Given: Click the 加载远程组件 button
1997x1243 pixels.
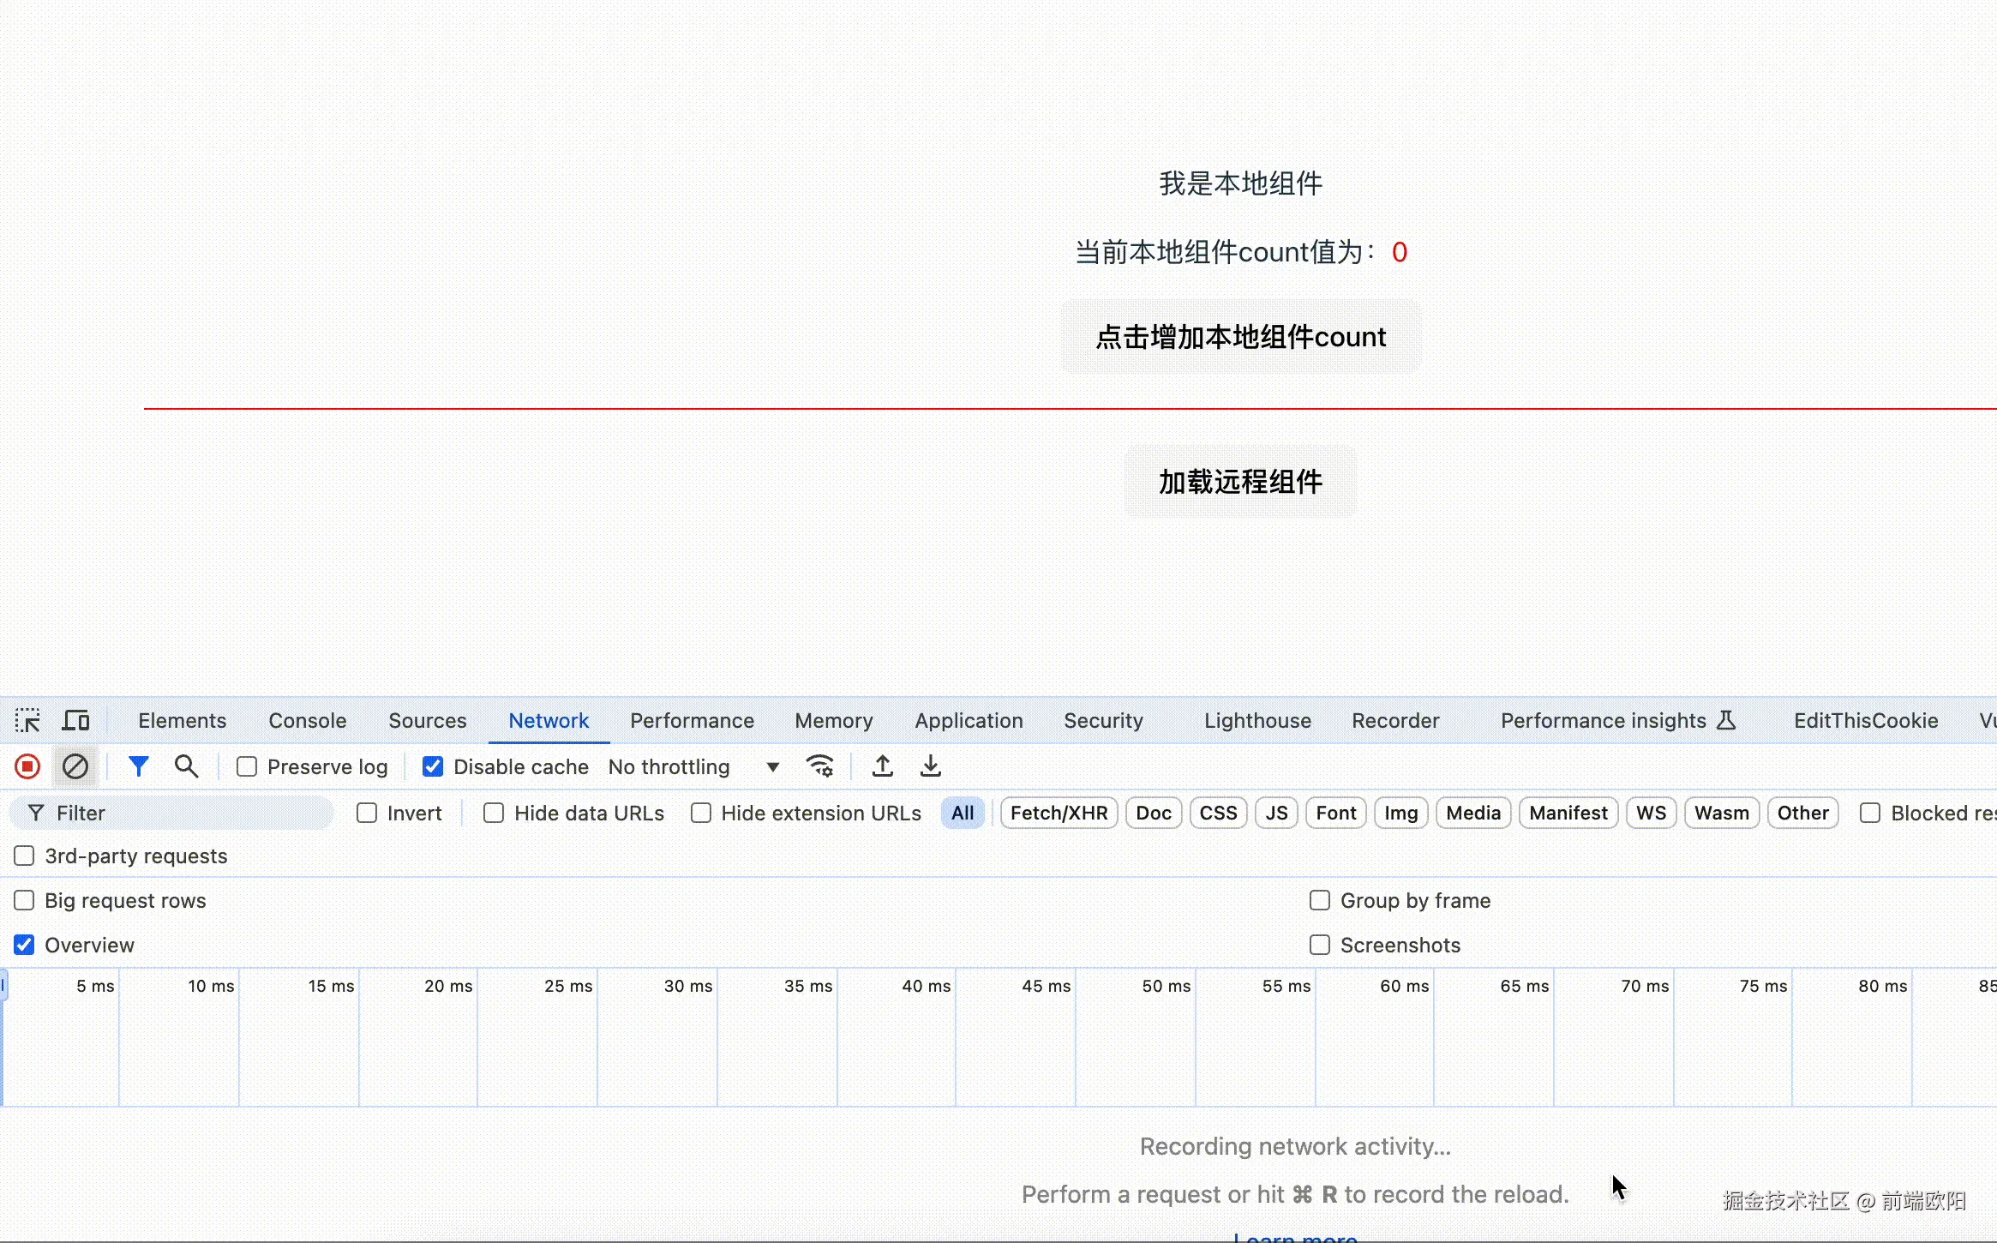Looking at the screenshot, I should click(1240, 482).
